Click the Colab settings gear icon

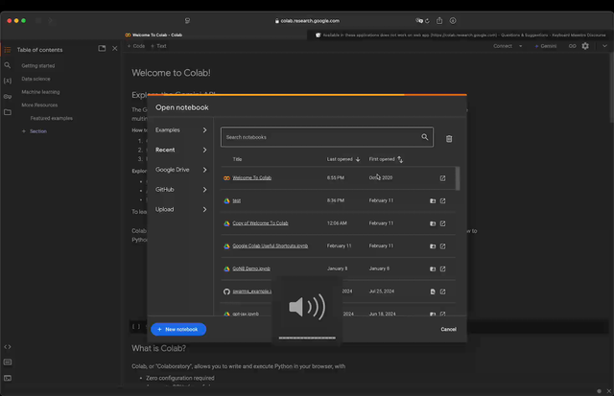tap(585, 46)
